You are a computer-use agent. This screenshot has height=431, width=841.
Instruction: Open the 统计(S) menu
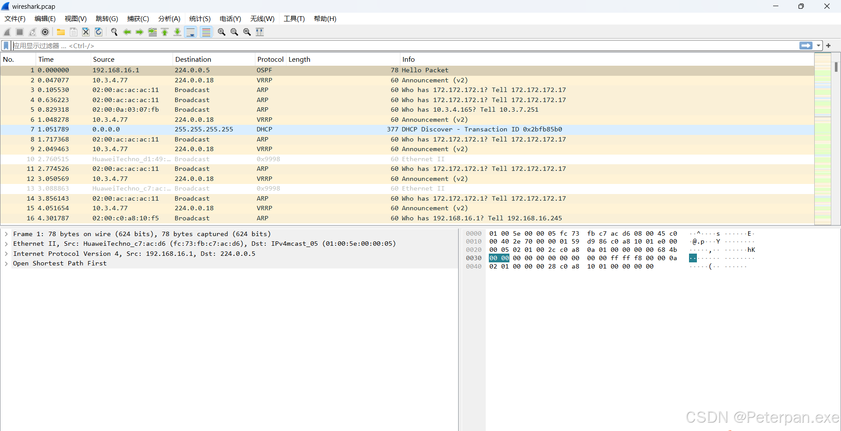[200, 19]
